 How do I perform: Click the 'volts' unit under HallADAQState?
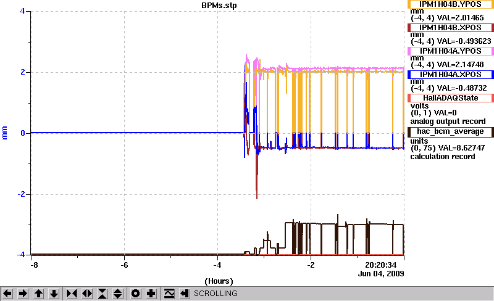420,106
